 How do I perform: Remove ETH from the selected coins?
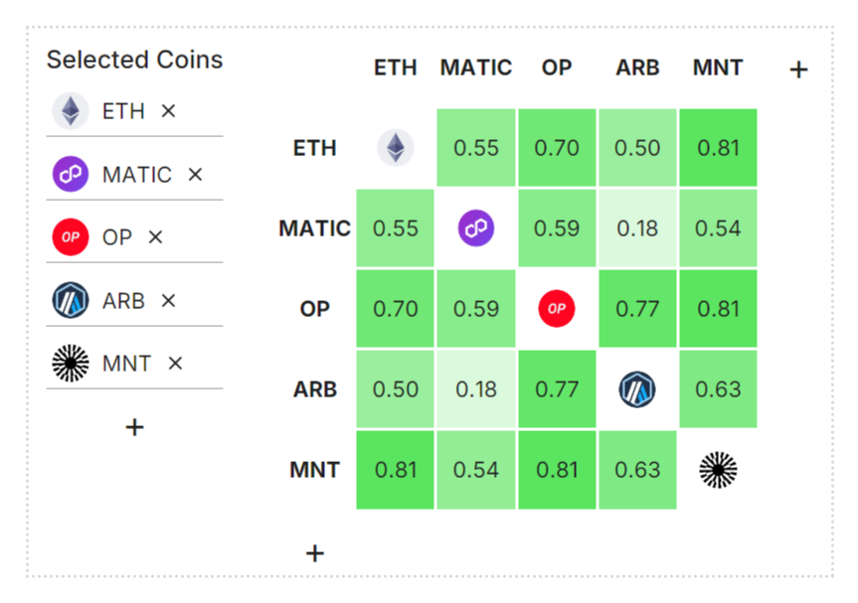[x=169, y=111]
